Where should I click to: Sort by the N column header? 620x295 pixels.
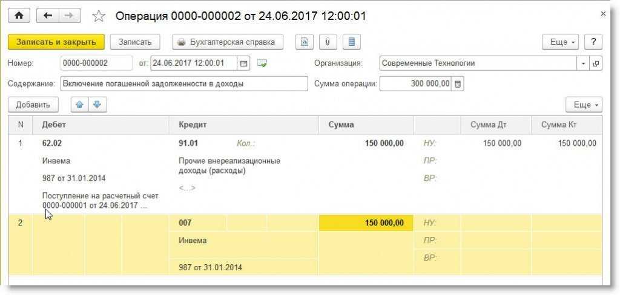[x=21, y=125]
